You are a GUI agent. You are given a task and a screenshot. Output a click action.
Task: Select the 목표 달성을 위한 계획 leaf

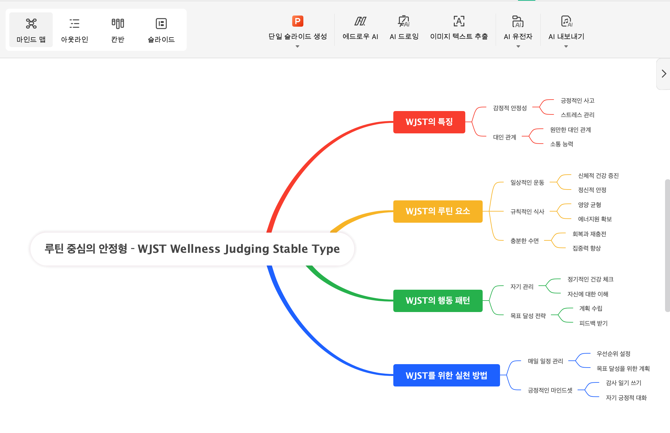point(623,368)
